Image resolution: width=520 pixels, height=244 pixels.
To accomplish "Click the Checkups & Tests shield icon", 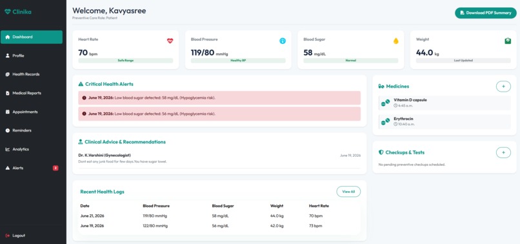I will click(381, 152).
